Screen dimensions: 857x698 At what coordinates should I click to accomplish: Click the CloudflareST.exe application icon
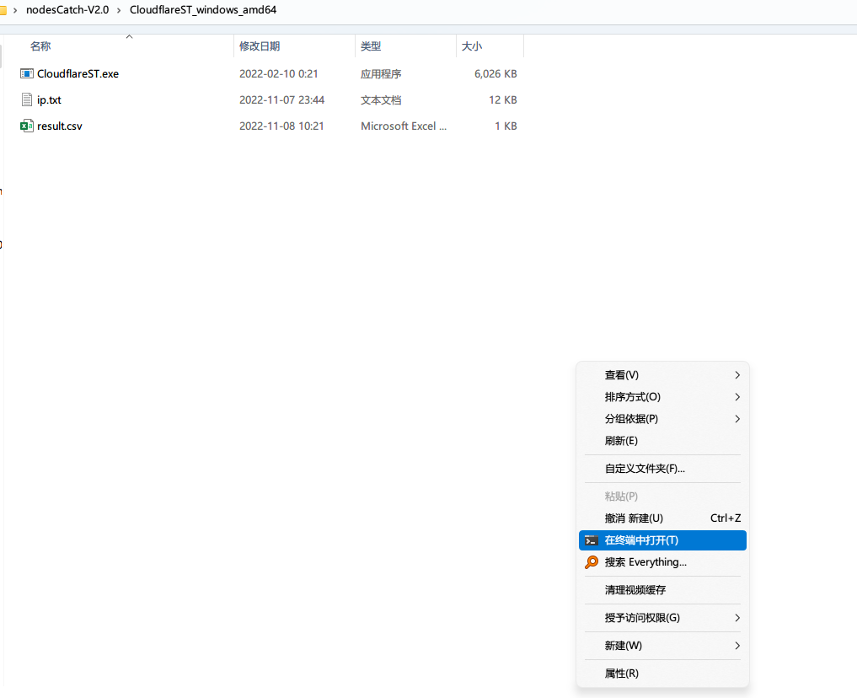27,74
